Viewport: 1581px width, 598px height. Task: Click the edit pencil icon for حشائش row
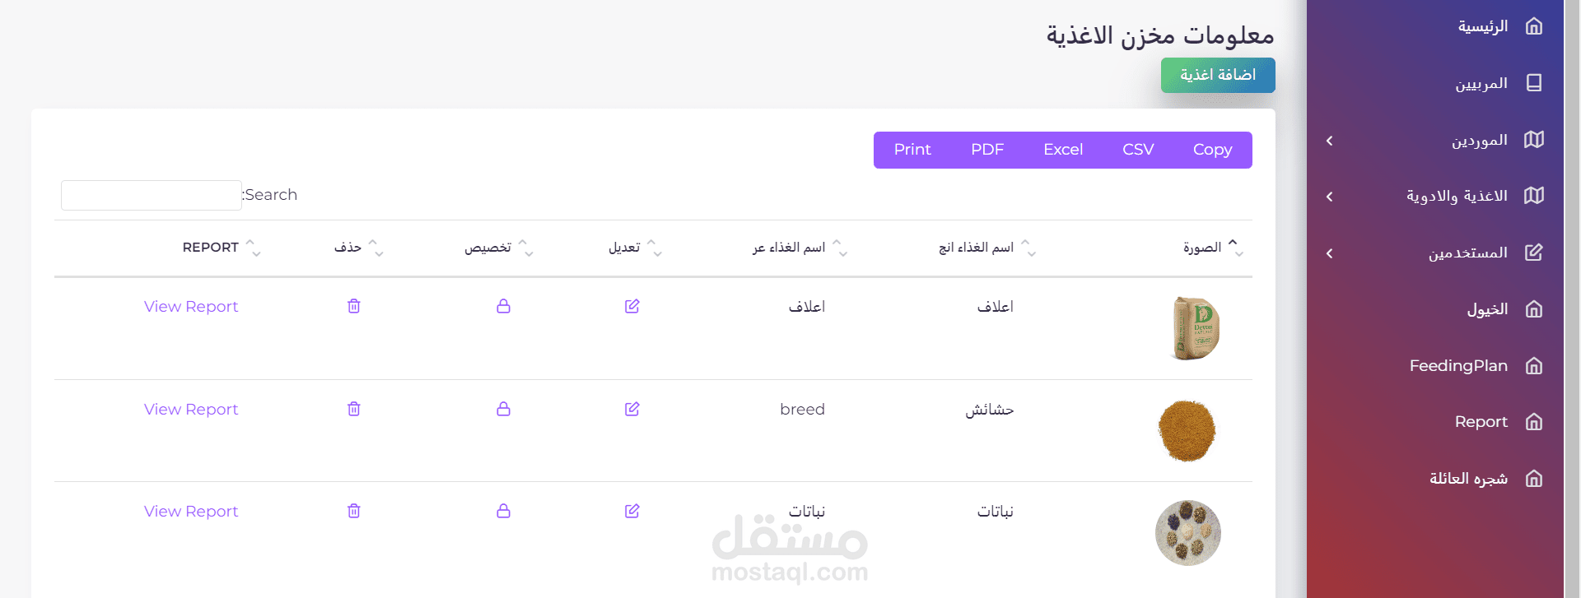[632, 409]
